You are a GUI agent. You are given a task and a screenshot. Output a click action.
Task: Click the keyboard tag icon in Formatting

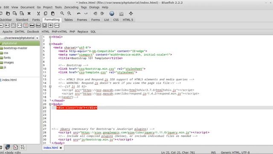[44, 26]
